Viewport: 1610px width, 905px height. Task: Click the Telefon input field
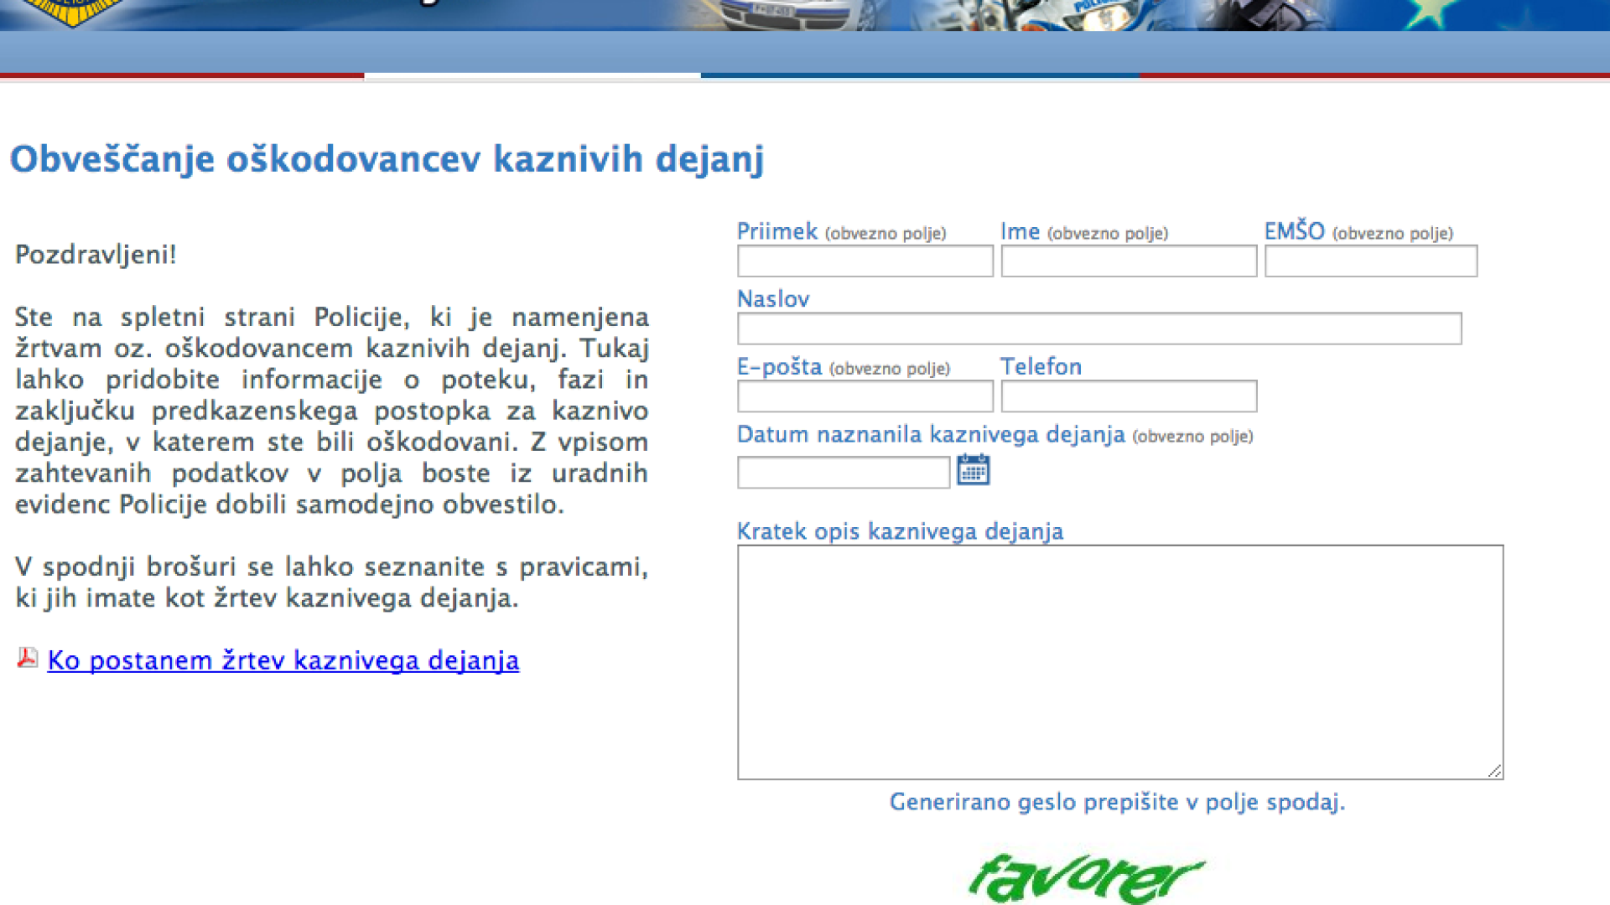(1128, 396)
